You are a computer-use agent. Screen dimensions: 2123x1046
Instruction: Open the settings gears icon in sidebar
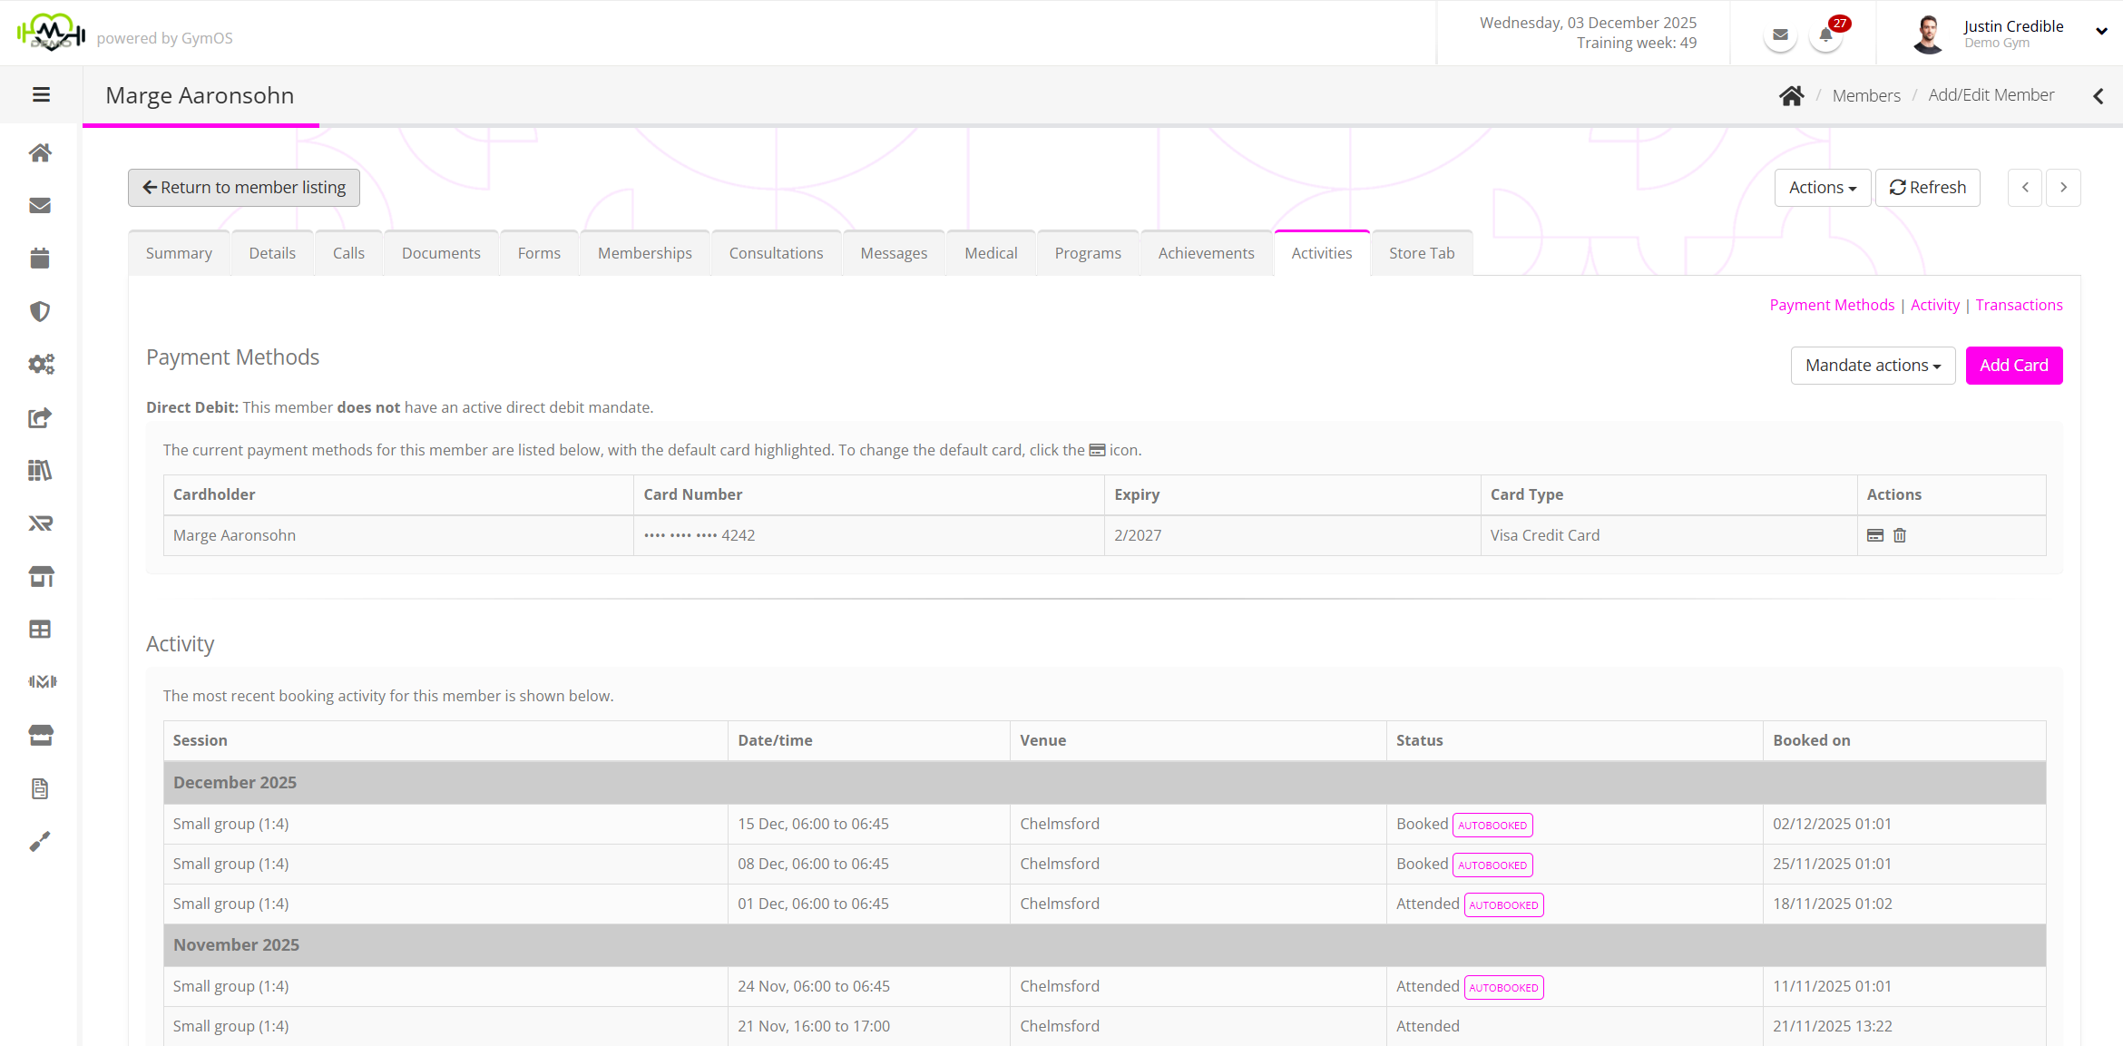(x=40, y=364)
